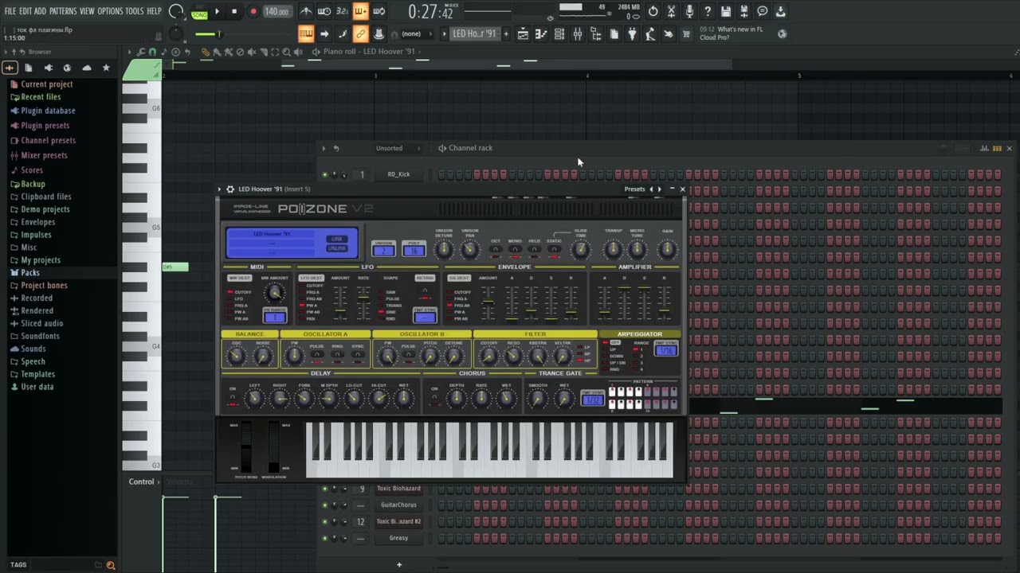Expand Plugin database in Browser
1020x573 pixels.
(48, 111)
